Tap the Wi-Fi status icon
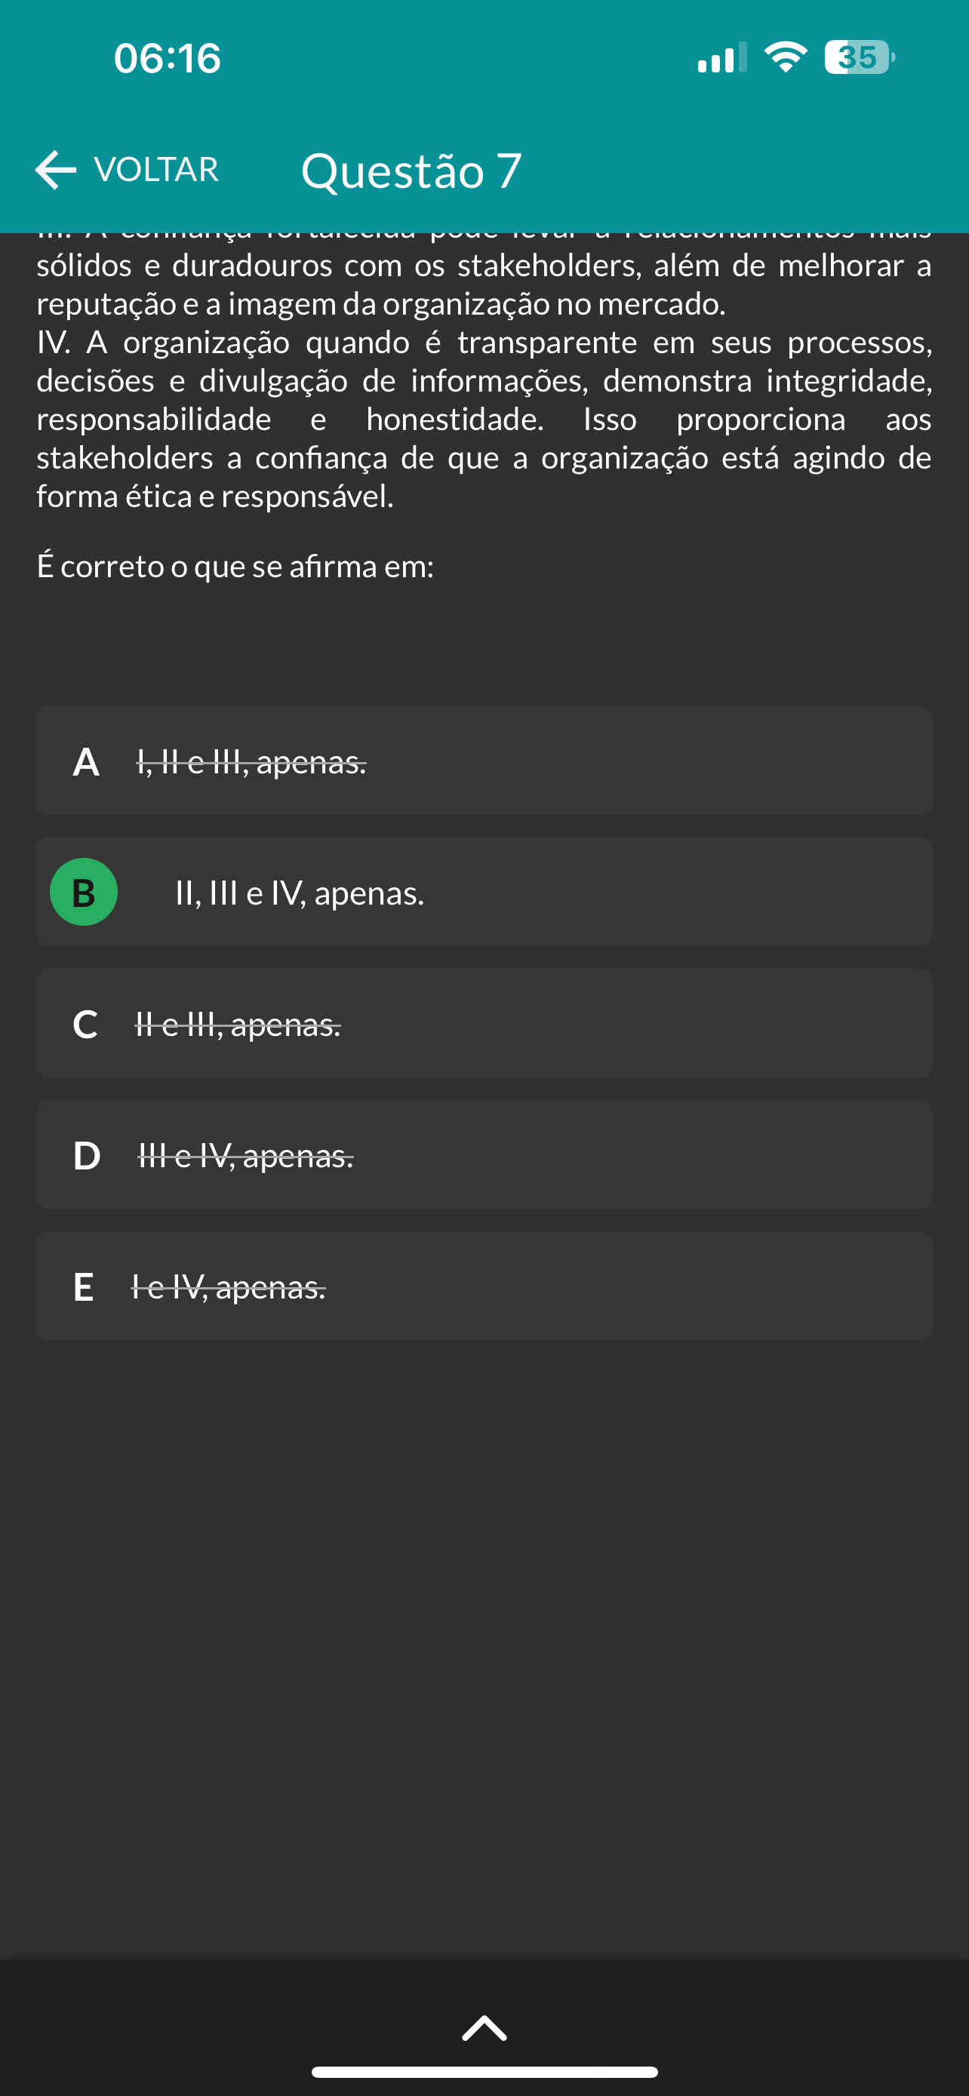Viewport: 969px width, 2096px height. pos(785,58)
